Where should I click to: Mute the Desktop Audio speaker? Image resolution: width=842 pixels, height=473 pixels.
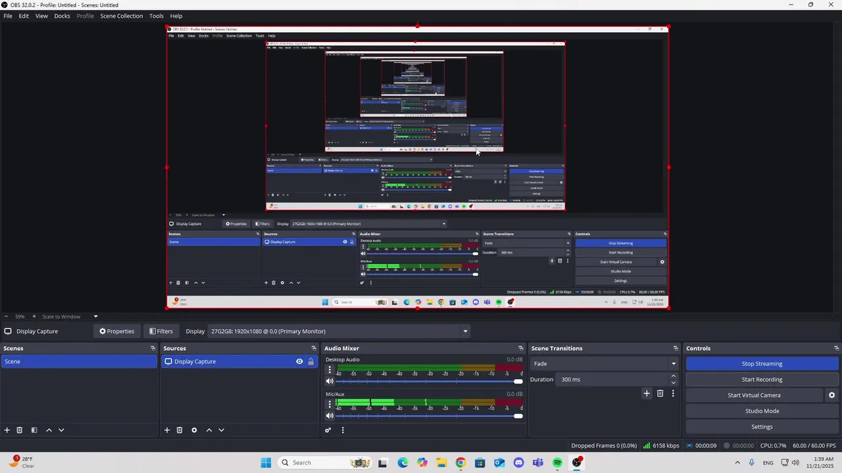330,382
